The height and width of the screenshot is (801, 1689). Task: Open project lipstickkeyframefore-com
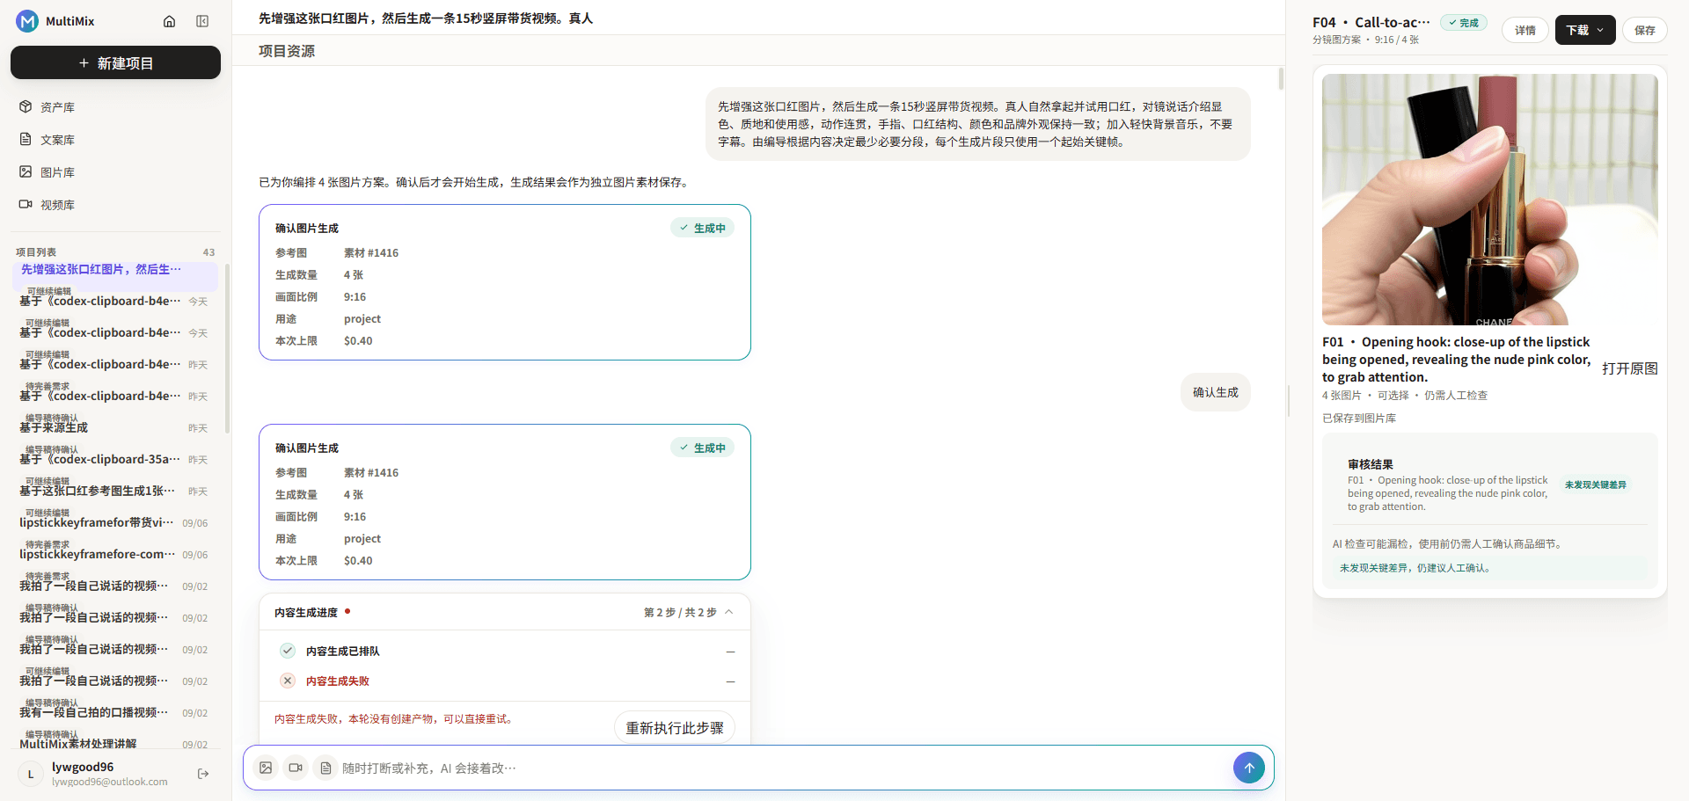115,552
